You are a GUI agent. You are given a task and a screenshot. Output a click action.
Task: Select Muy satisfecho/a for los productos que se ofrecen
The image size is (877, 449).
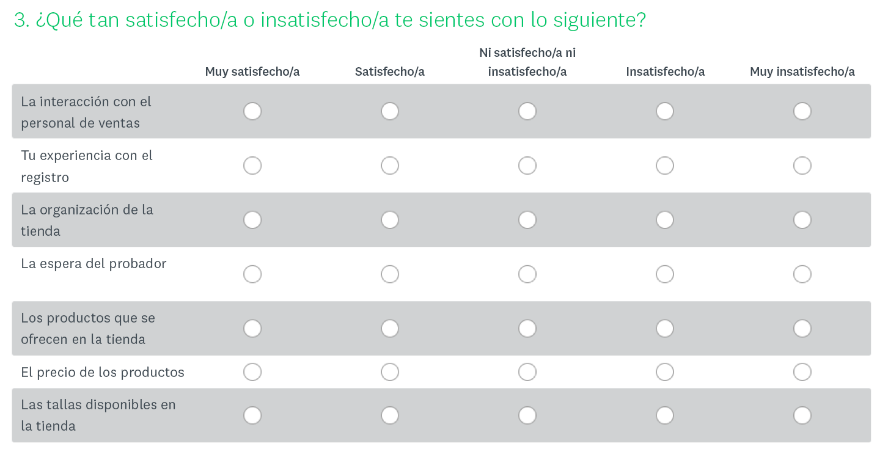point(252,328)
